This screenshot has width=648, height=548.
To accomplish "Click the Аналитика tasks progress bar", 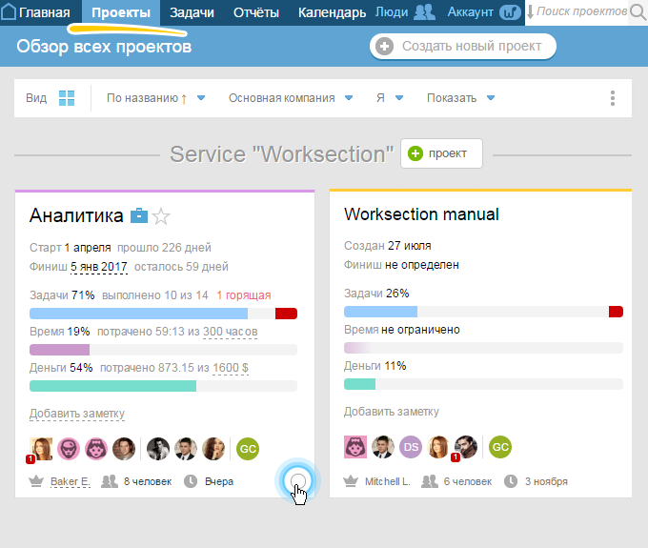I will point(163,314).
